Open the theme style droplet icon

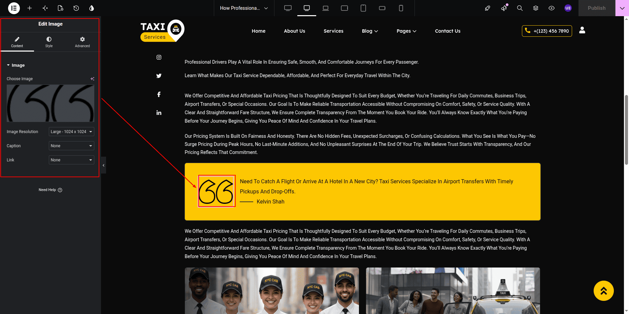[x=92, y=8]
